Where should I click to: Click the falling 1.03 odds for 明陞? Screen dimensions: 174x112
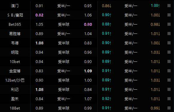click(x=155, y=52)
